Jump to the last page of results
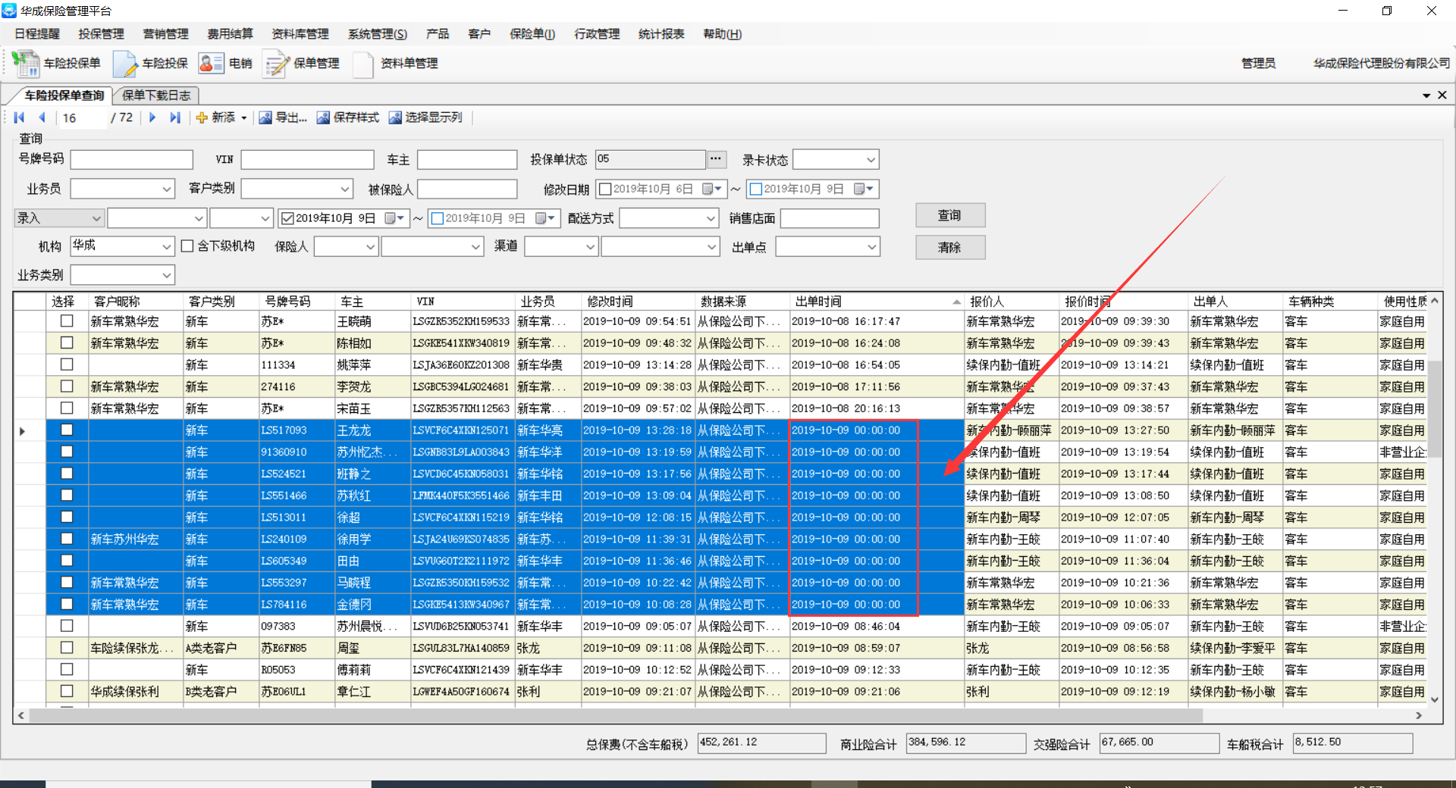 point(175,117)
